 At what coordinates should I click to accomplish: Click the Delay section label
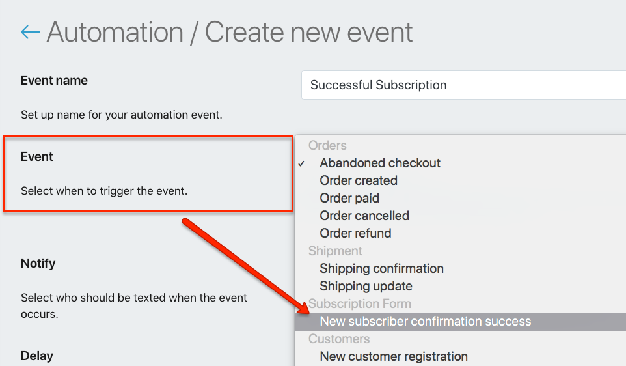36,356
